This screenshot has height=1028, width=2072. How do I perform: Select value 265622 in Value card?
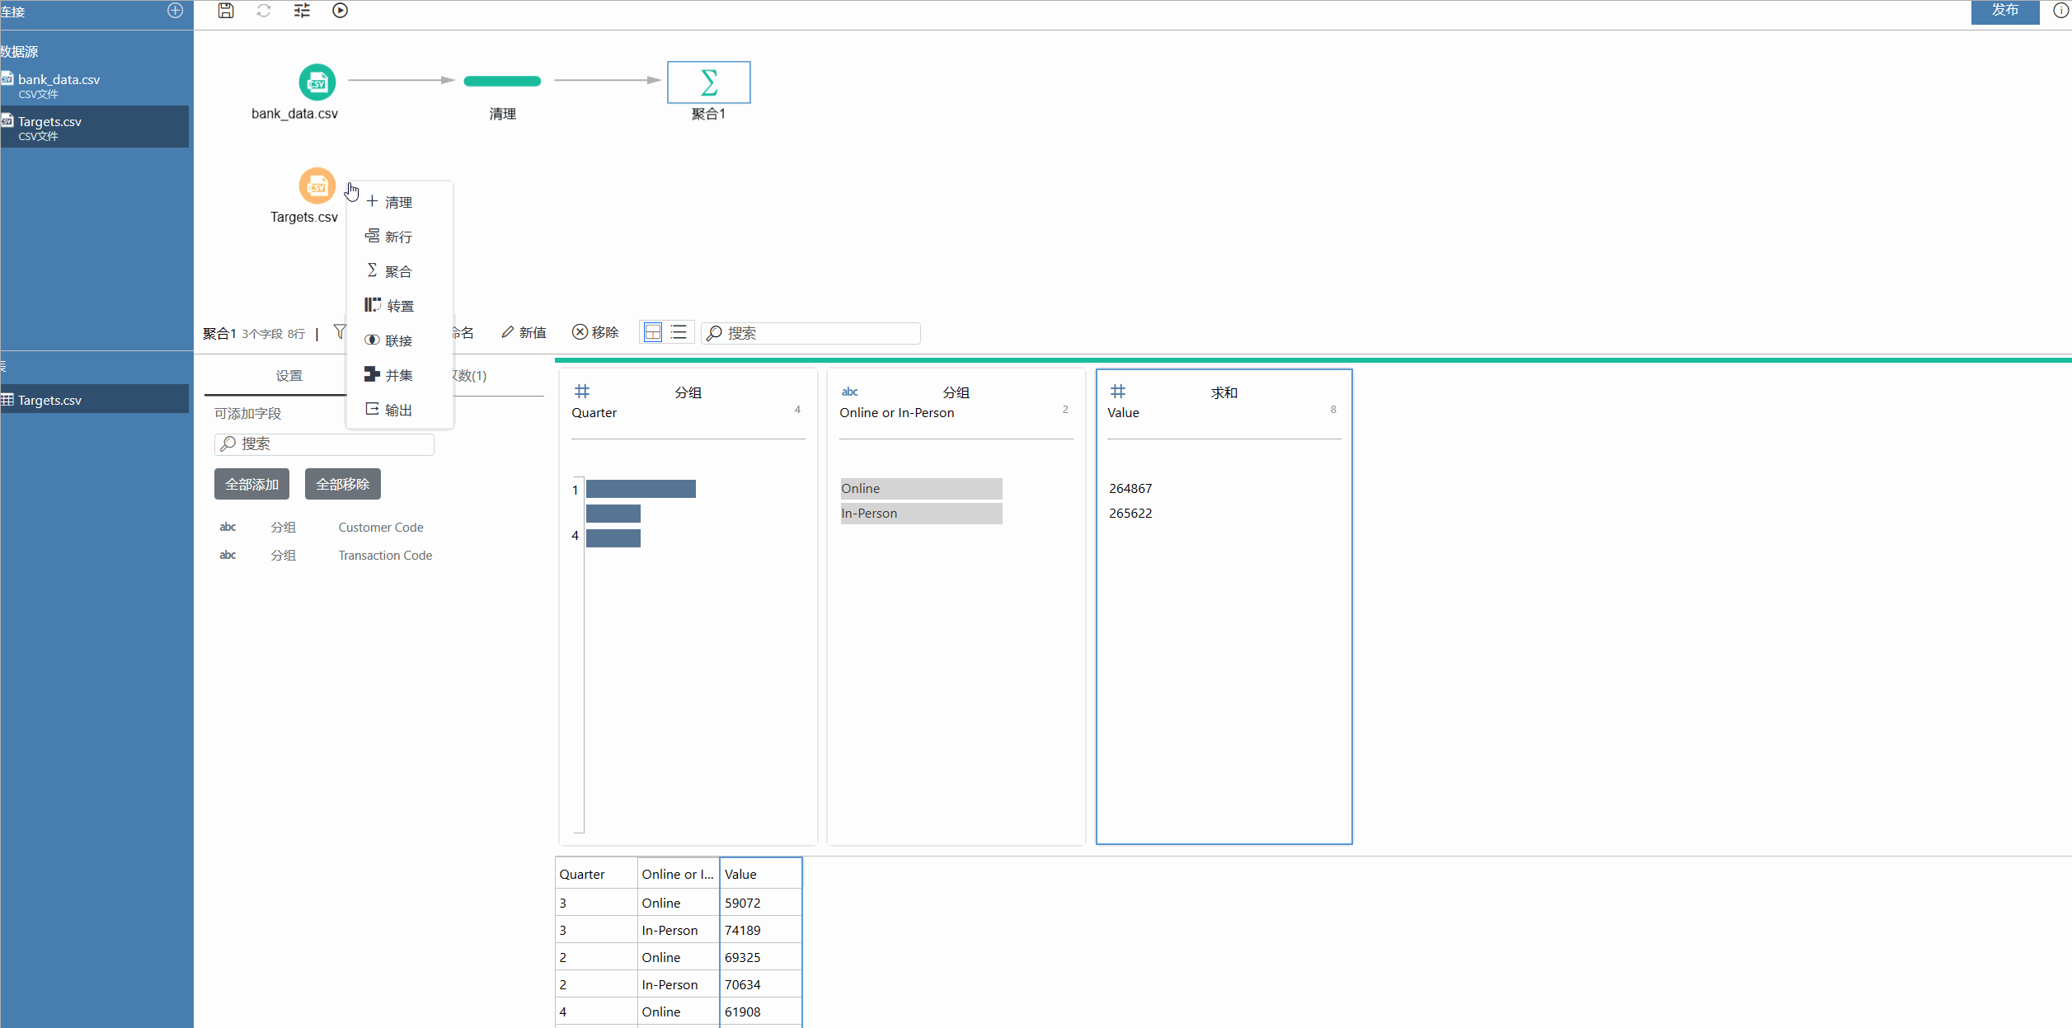click(x=1130, y=514)
